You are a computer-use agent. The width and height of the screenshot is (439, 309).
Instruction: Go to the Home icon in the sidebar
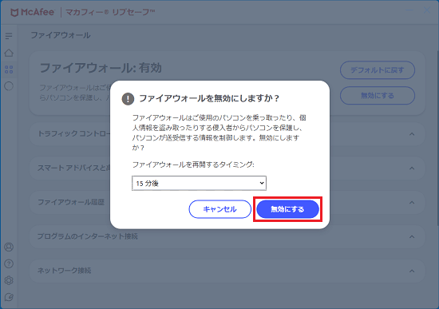[9, 53]
